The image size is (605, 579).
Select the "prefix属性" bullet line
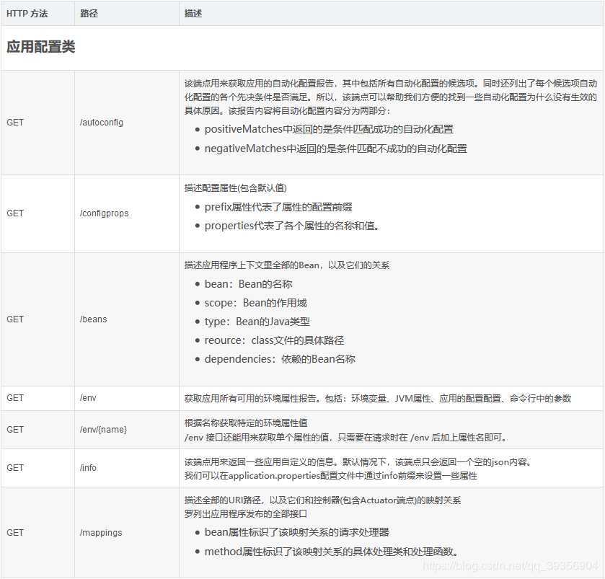pos(278,207)
